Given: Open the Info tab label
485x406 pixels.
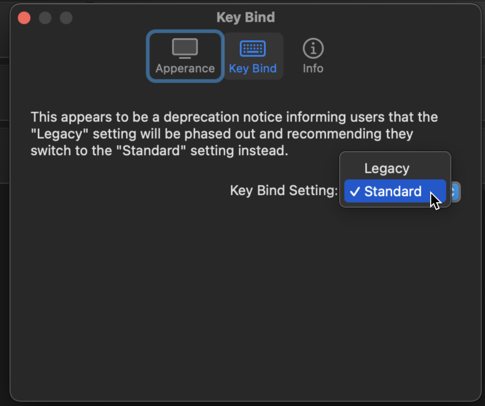Looking at the screenshot, I should coord(313,68).
